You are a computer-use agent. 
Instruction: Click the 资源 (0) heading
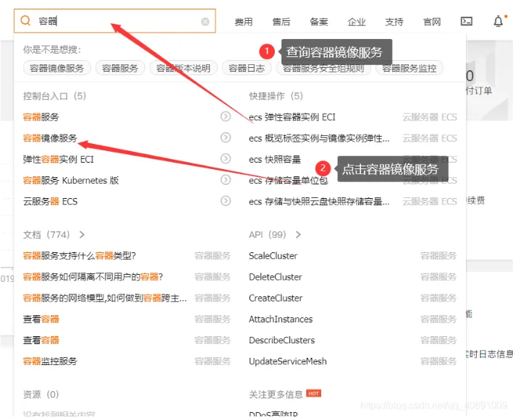(x=41, y=395)
